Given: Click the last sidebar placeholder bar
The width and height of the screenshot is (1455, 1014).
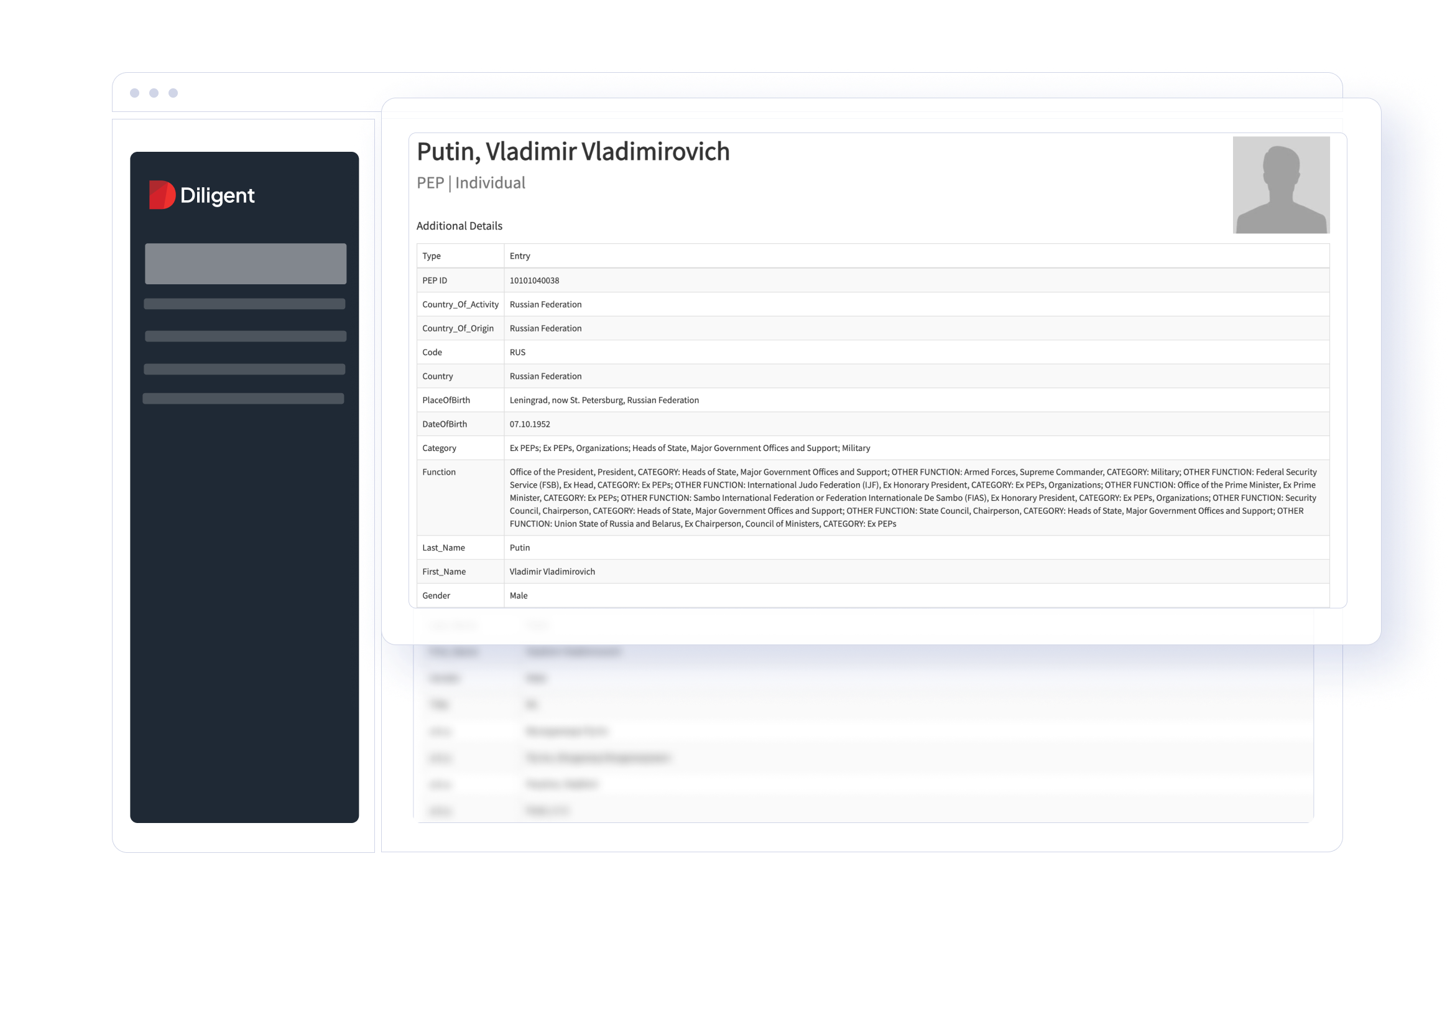Looking at the screenshot, I should point(243,398).
